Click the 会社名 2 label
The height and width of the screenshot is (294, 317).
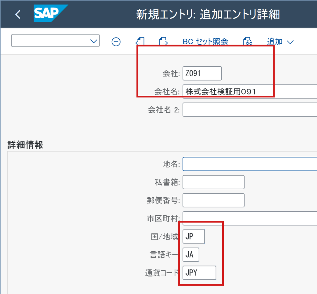tap(164, 110)
